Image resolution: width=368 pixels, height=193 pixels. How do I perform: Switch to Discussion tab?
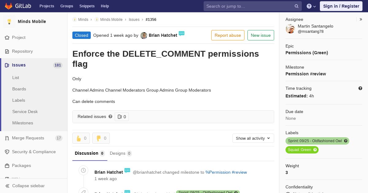(x=90, y=153)
